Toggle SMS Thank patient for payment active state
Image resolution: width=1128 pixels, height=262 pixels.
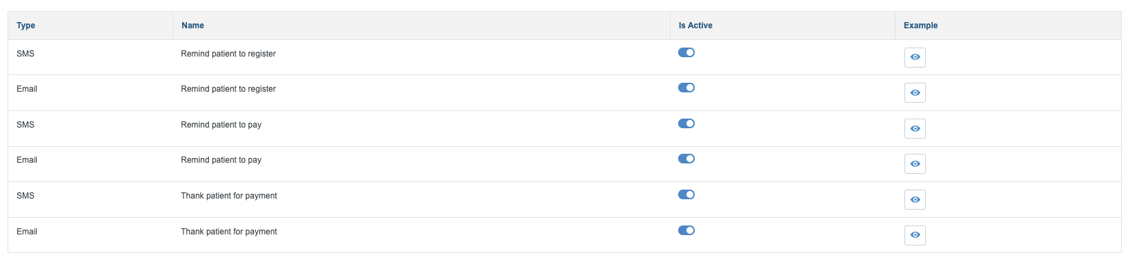click(x=686, y=194)
